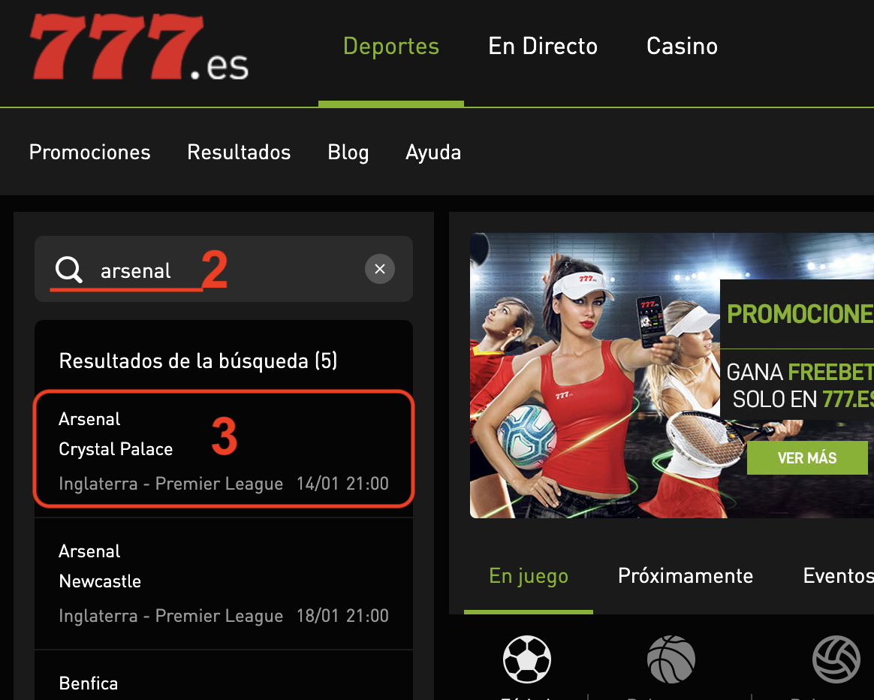Image resolution: width=874 pixels, height=700 pixels.
Task: Open the Resultados link
Action: tap(239, 152)
